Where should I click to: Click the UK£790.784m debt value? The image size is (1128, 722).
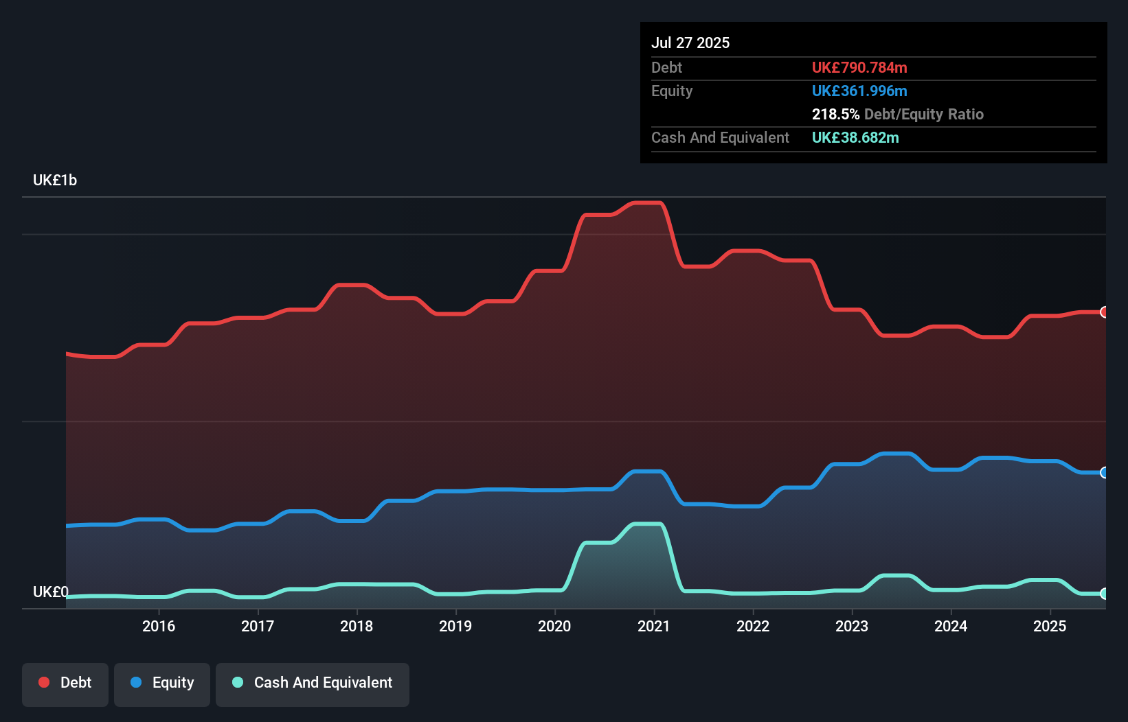859,67
